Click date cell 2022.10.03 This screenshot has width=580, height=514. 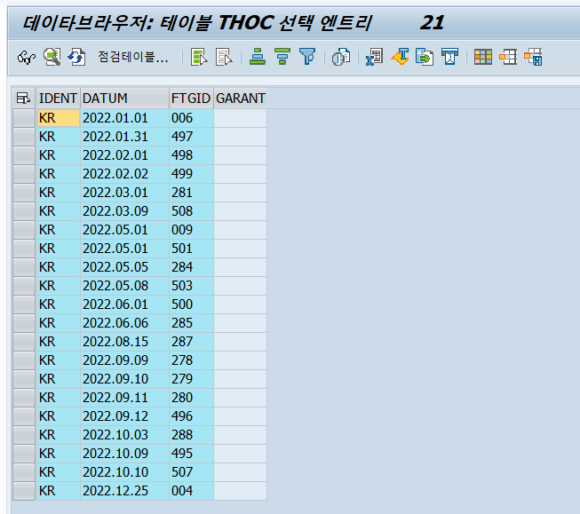[x=124, y=435]
